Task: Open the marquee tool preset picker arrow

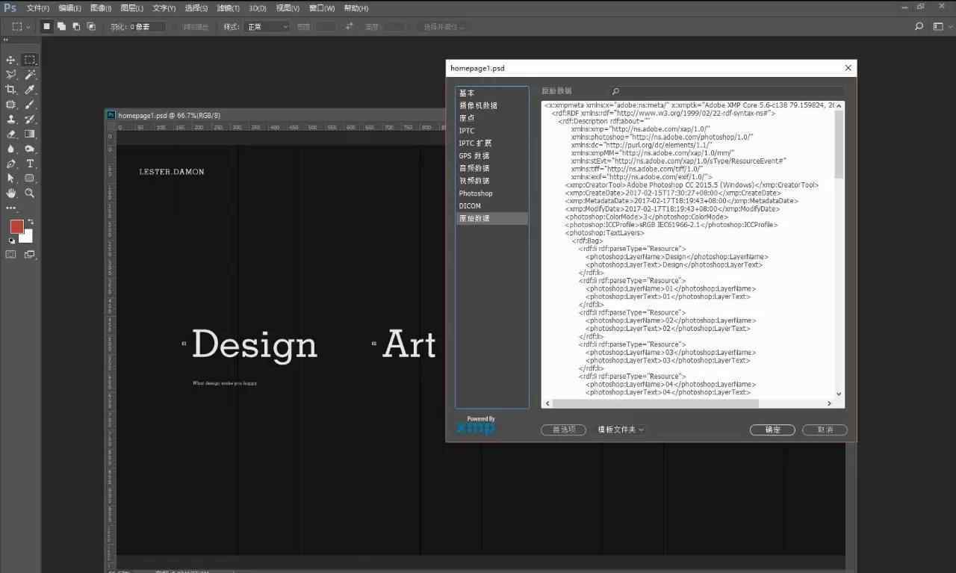Action: [x=28, y=27]
